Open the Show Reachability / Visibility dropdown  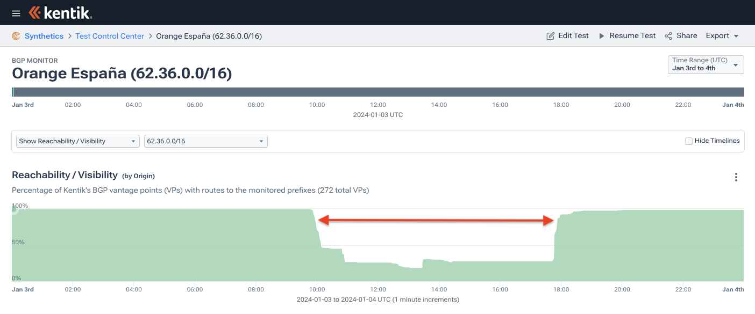78,141
